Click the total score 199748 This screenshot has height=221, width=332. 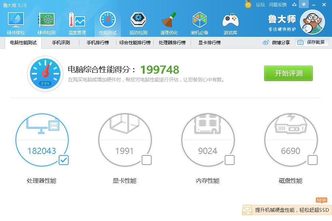[x=160, y=70]
